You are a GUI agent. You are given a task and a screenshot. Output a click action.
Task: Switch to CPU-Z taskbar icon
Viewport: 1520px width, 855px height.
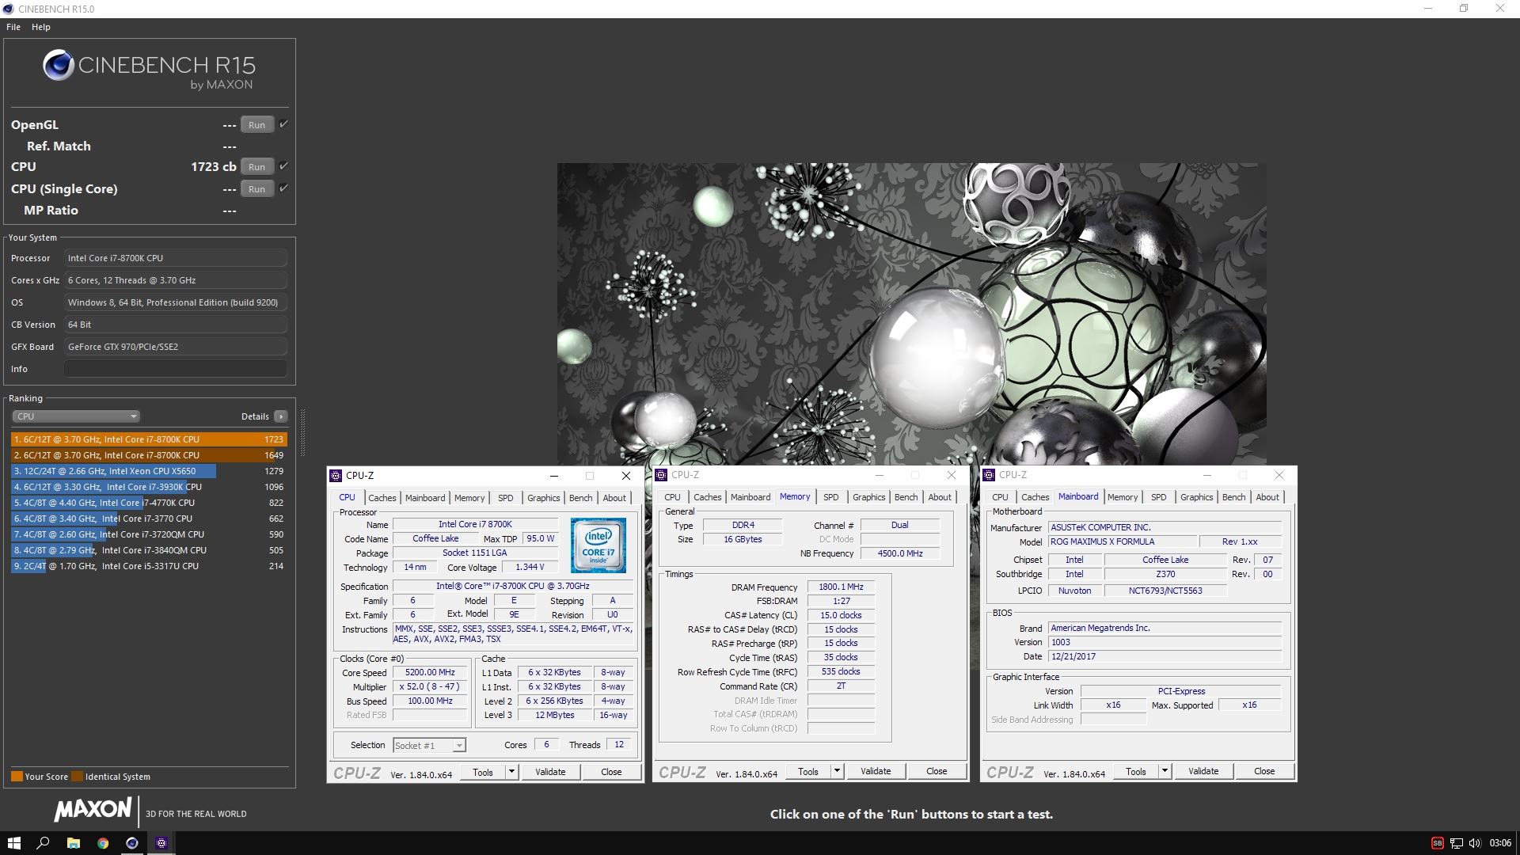click(161, 843)
